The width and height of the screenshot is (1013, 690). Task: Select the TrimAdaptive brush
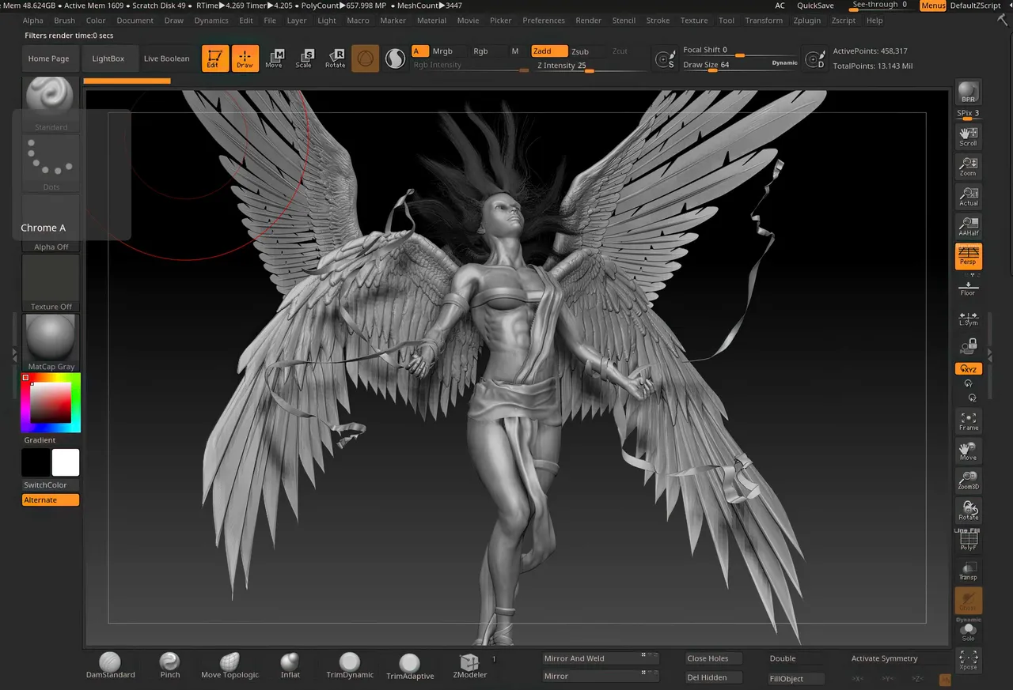point(409,666)
